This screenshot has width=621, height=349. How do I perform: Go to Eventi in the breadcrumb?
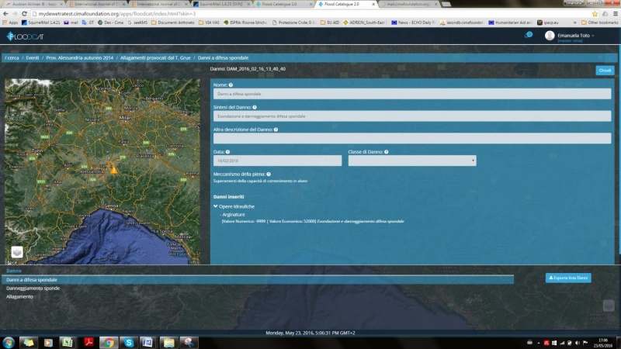point(33,57)
